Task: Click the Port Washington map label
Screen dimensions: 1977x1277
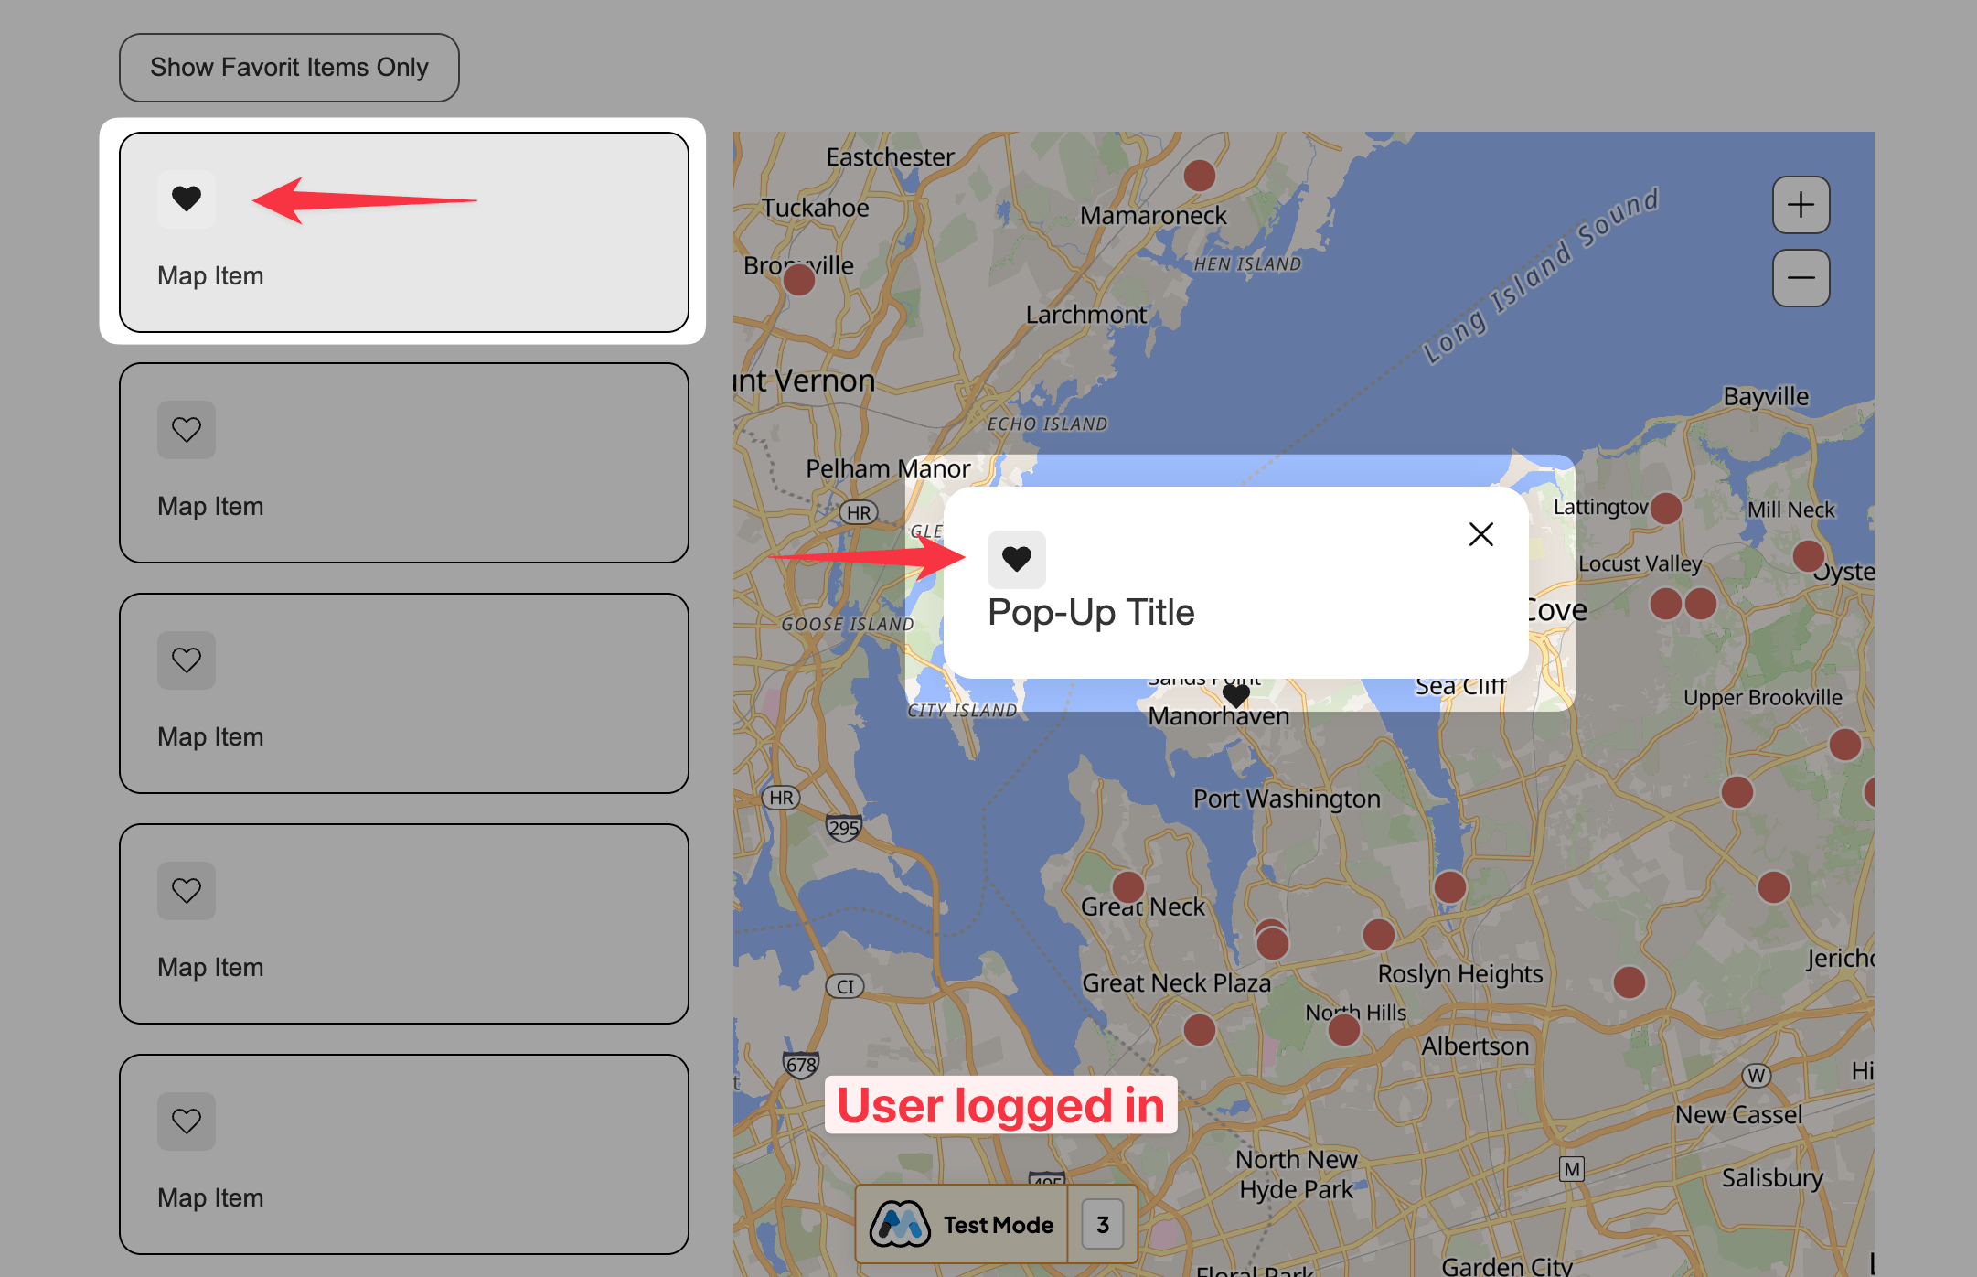Action: point(1287,799)
